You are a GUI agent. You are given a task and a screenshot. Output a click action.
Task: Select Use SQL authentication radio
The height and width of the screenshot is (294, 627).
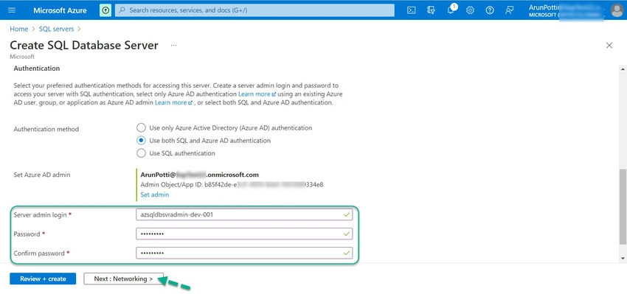click(x=141, y=153)
